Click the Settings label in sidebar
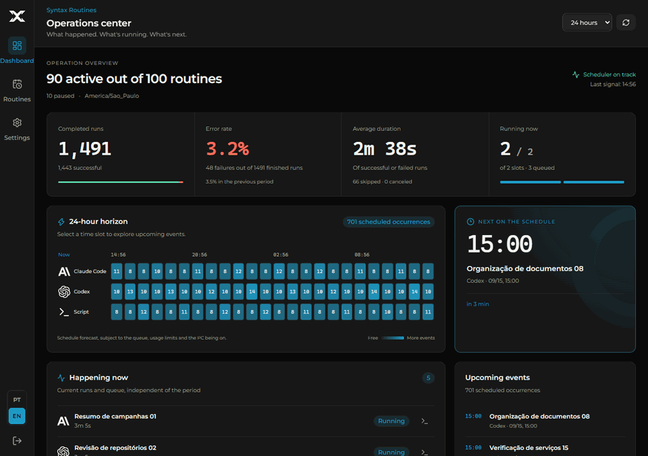The width and height of the screenshot is (648, 456). click(17, 138)
